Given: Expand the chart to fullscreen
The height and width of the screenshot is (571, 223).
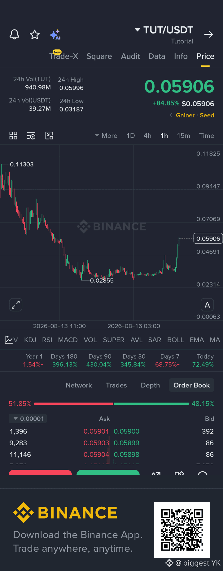Looking at the screenshot, I should [x=15, y=305].
